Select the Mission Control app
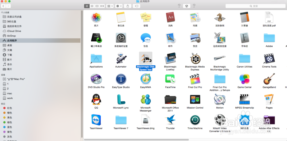 coord(195,100)
